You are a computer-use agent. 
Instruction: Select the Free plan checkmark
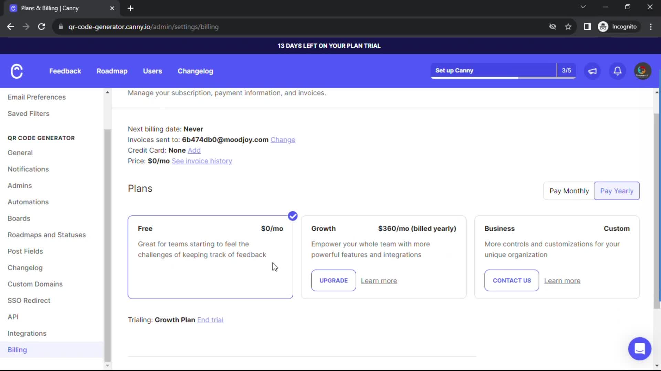pos(292,216)
